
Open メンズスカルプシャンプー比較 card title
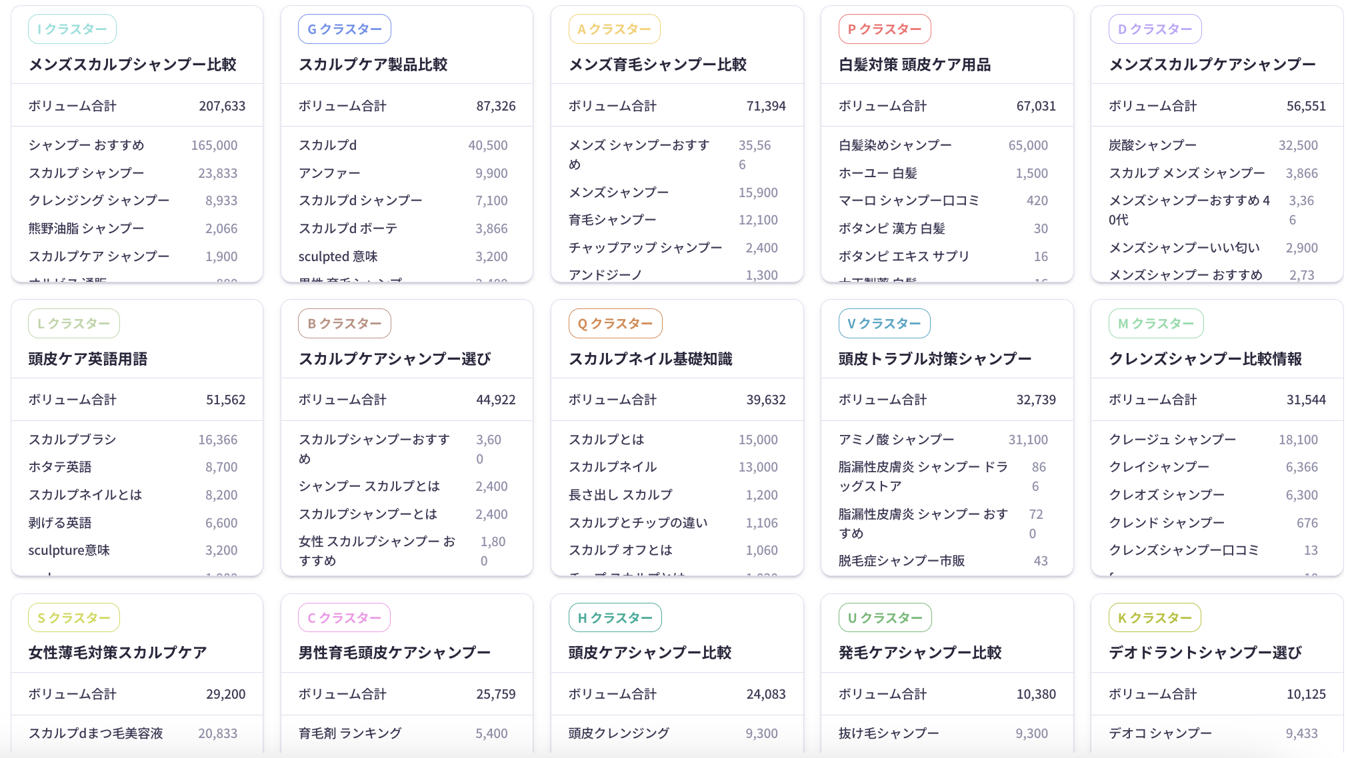point(132,65)
